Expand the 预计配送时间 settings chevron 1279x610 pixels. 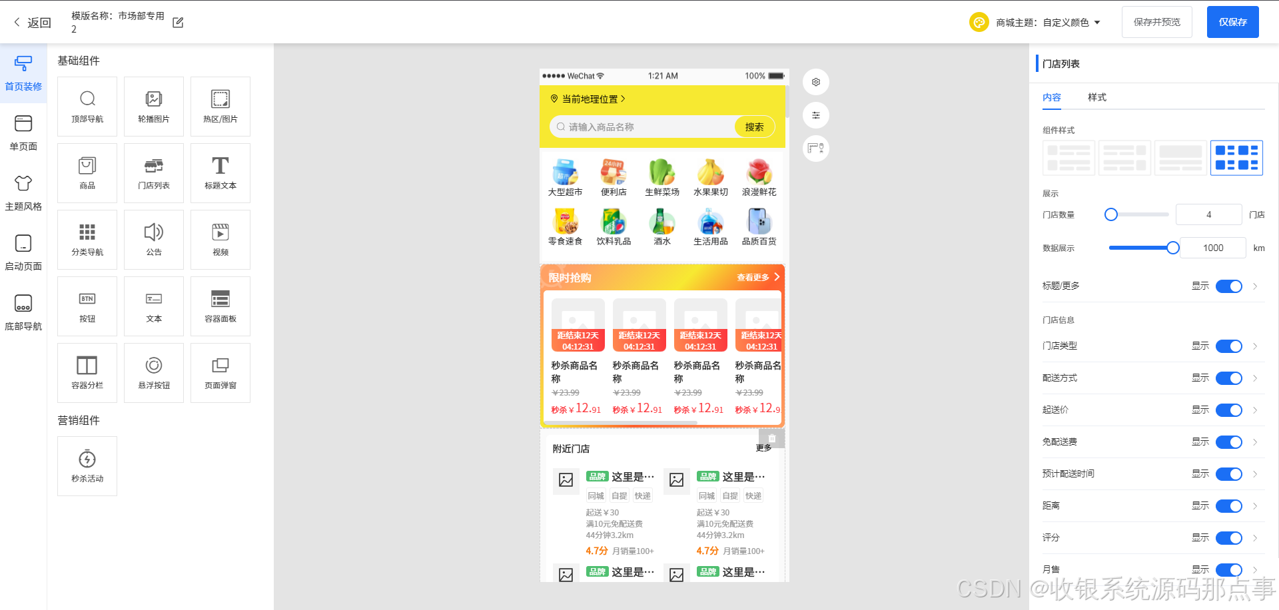1255,474
